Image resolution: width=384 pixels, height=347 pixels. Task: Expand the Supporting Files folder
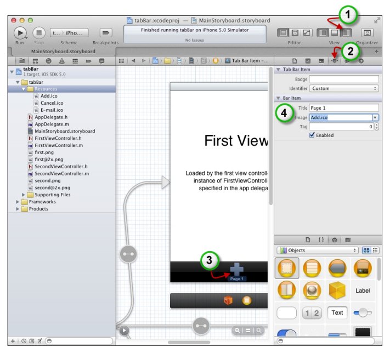click(24, 195)
